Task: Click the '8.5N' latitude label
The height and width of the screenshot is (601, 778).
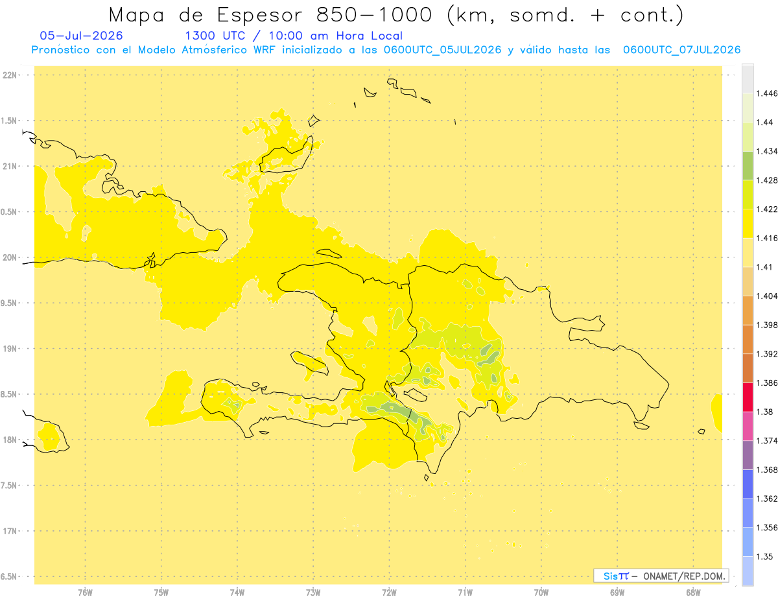Action: pyautogui.click(x=9, y=394)
